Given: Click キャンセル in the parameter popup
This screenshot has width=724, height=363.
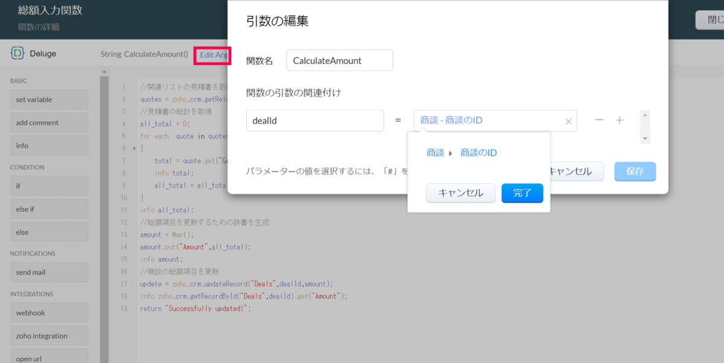Looking at the screenshot, I should 460,193.
